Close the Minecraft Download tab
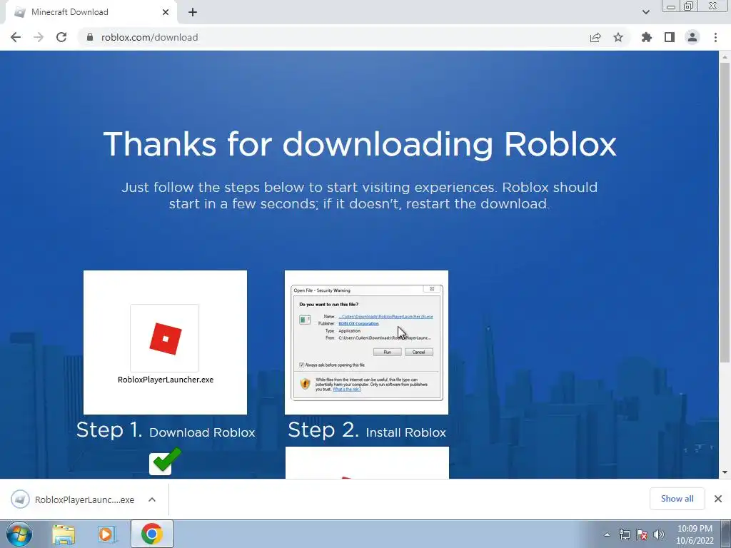Viewport: 731px width, 548px height. point(166,12)
